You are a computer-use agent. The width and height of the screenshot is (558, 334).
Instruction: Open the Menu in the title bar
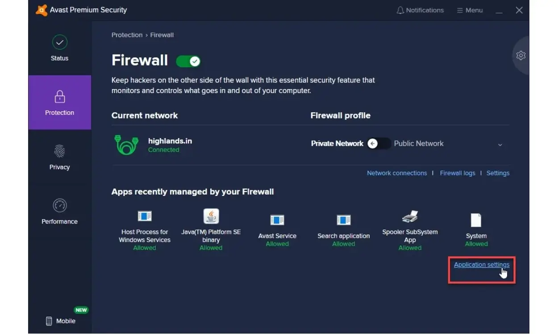(x=470, y=10)
